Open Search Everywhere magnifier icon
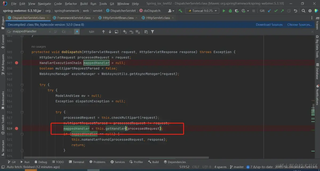 (x=303, y=11)
